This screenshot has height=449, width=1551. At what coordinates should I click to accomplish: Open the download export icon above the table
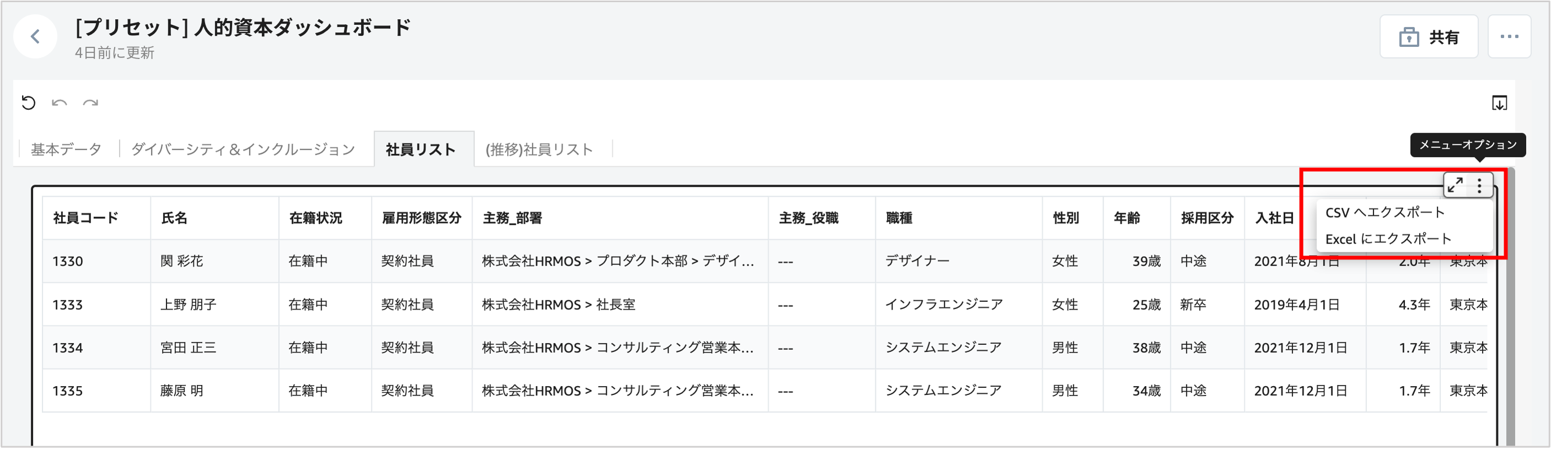[1499, 103]
